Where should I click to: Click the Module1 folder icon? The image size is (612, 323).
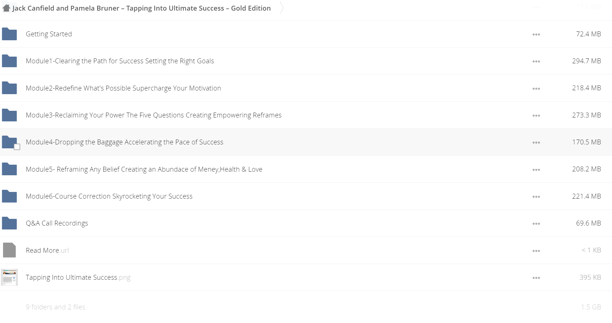tap(9, 61)
